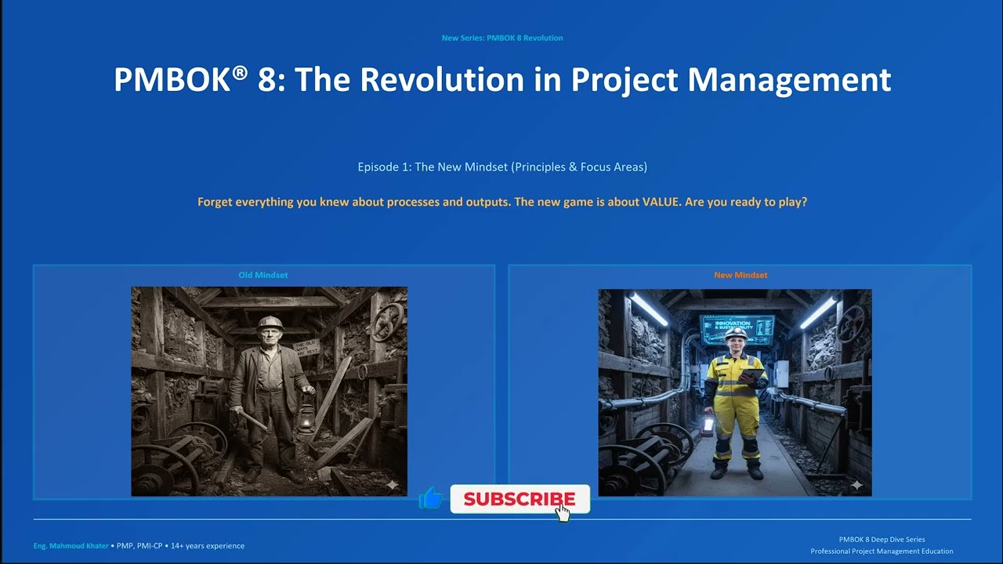This screenshot has width=1003, height=564.
Task: Click the red SUBSCRIBE button
Action: (x=520, y=499)
